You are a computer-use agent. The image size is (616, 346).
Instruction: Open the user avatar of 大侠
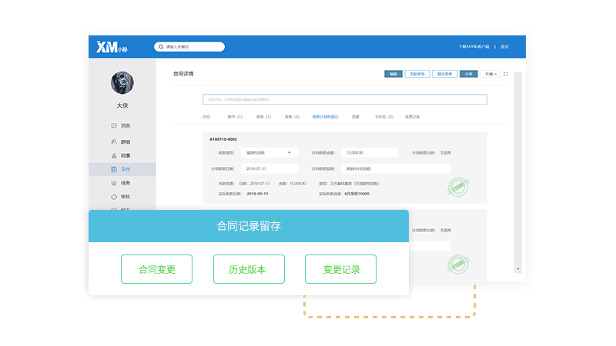click(x=122, y=83)
